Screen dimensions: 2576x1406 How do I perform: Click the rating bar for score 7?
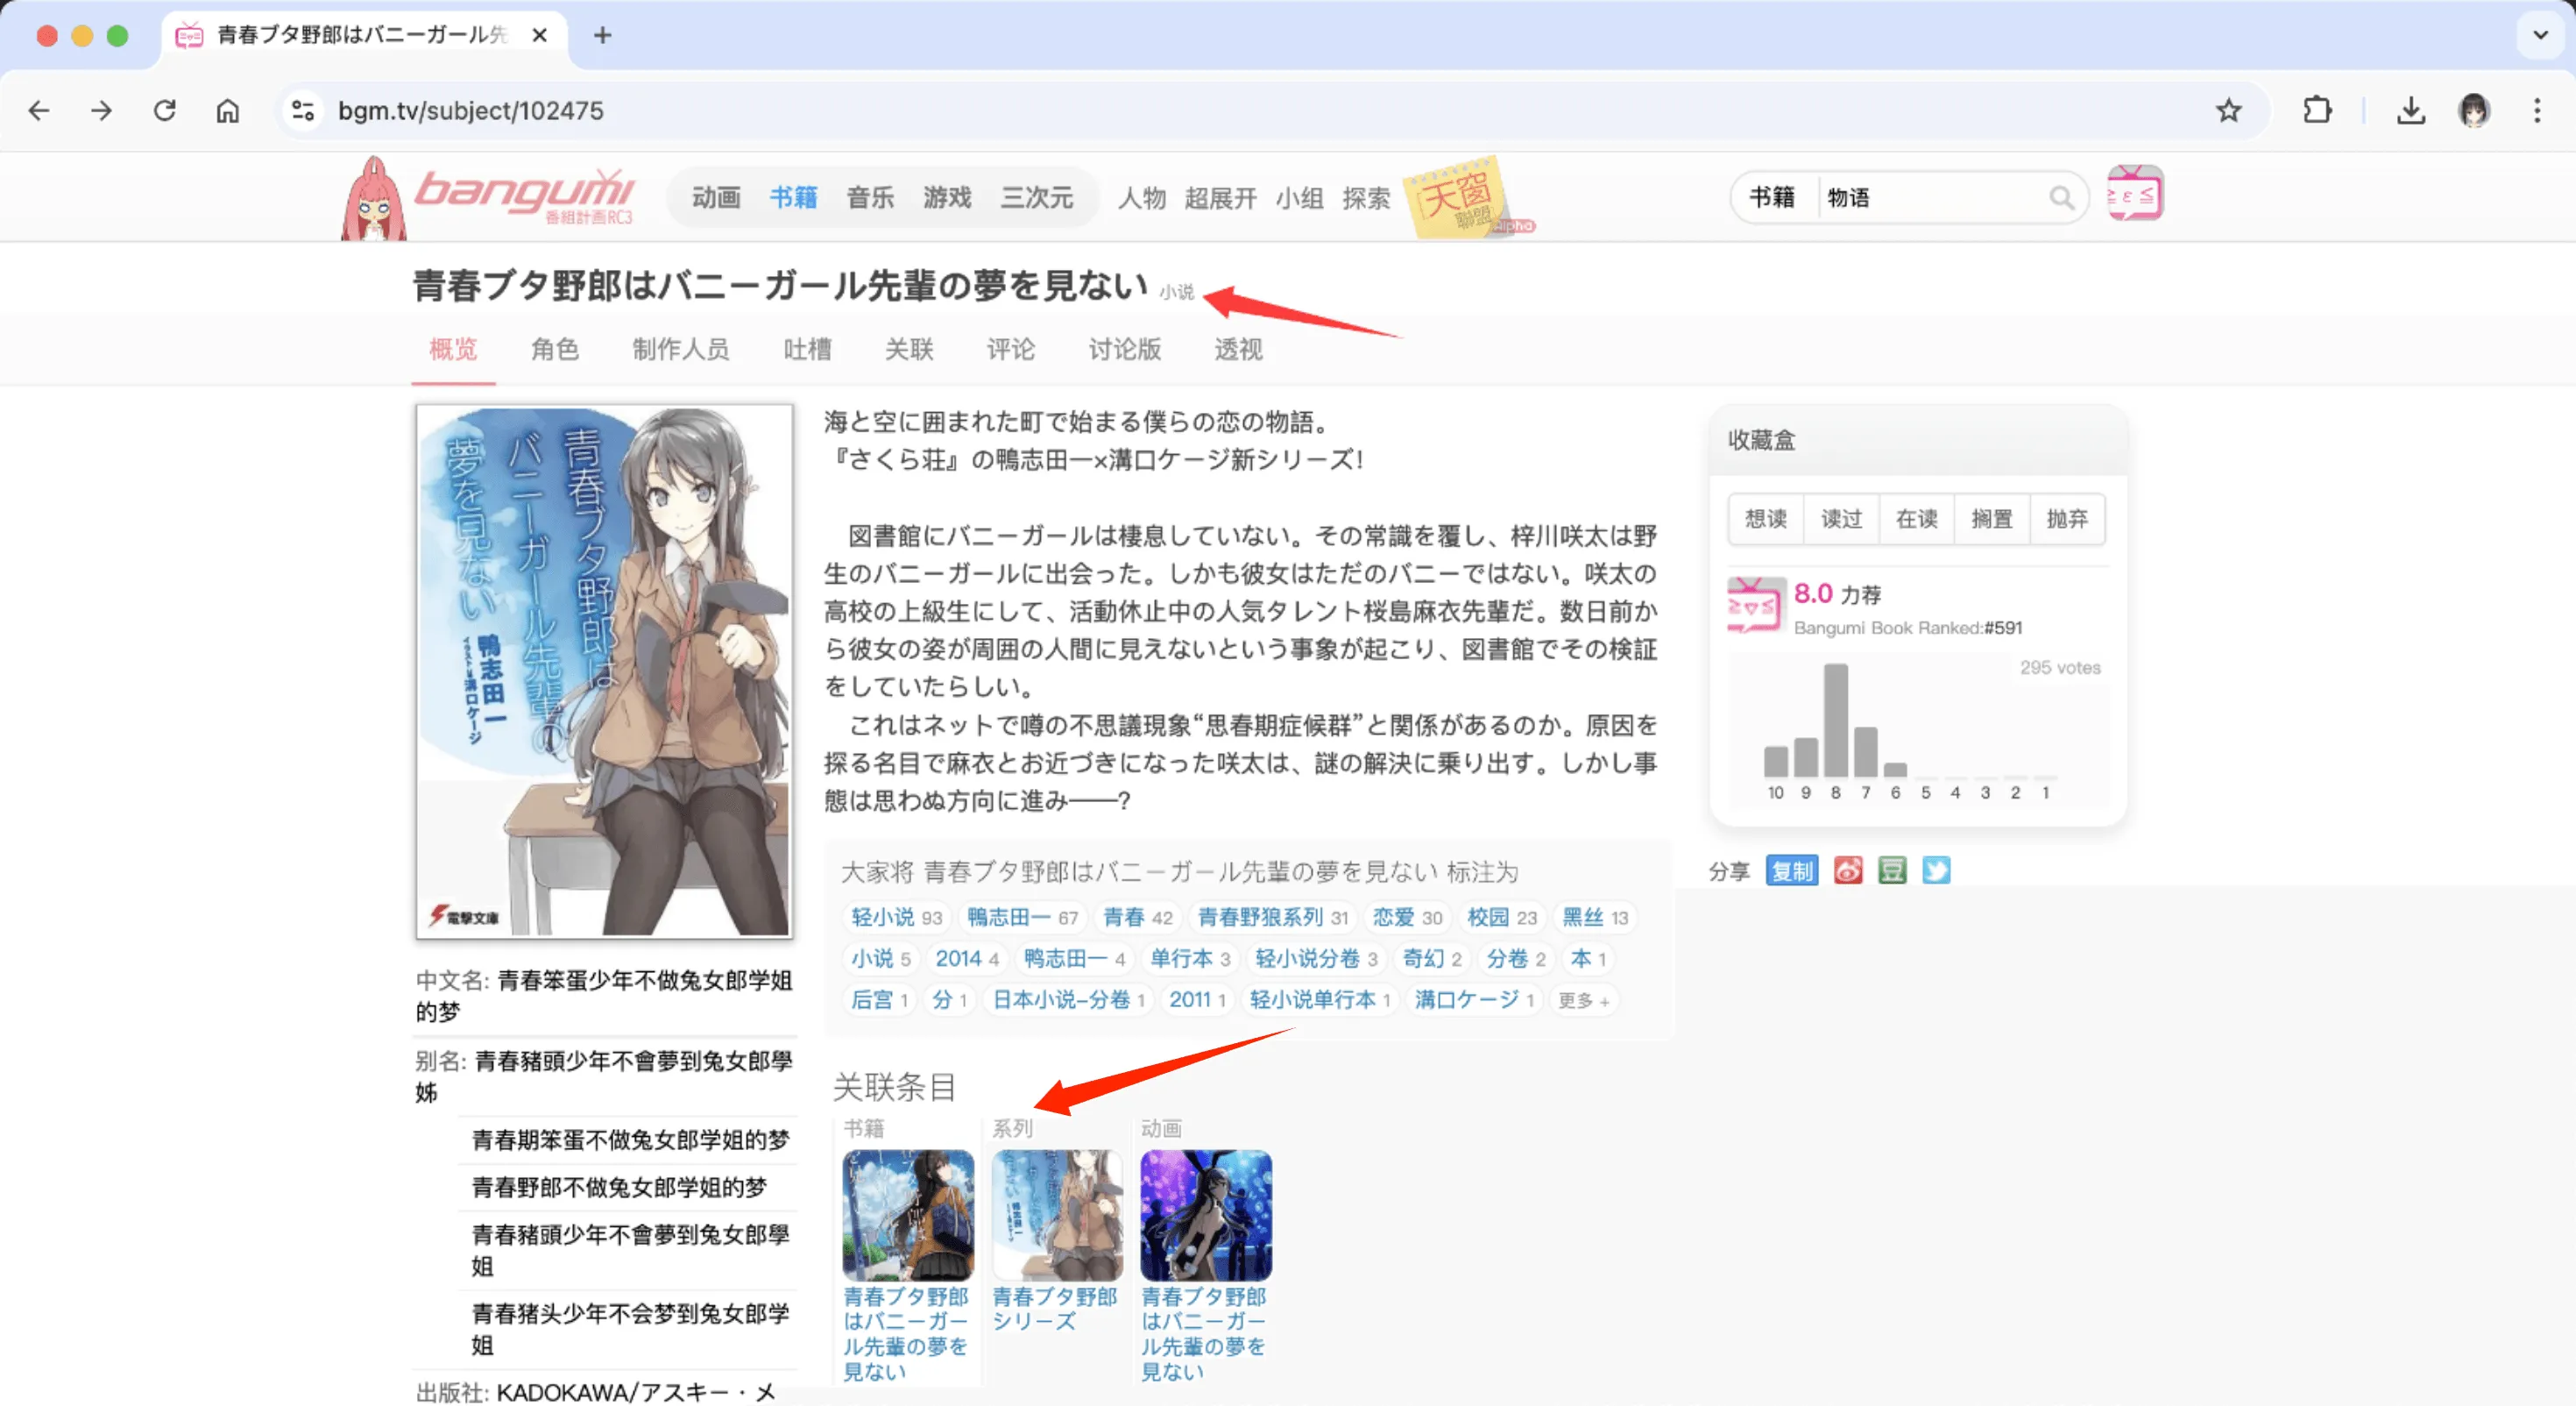(1866, 753)
